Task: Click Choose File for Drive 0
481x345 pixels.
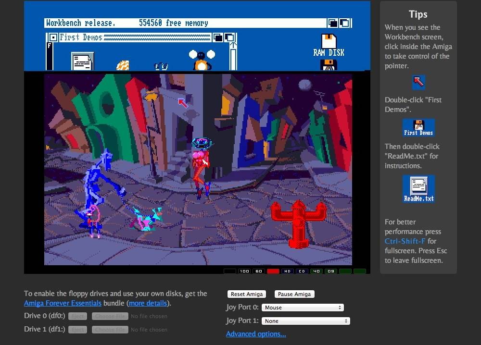Action: click(x=110, y=316)
